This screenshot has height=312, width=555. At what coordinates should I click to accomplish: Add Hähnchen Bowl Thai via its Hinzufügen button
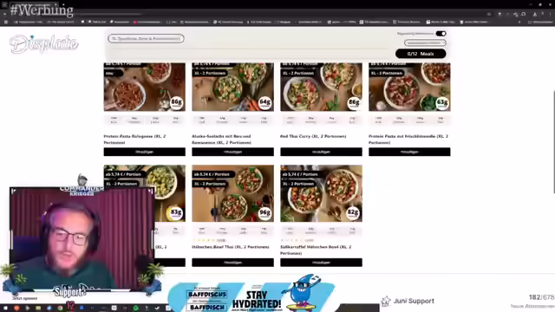(x=232, y=263)
